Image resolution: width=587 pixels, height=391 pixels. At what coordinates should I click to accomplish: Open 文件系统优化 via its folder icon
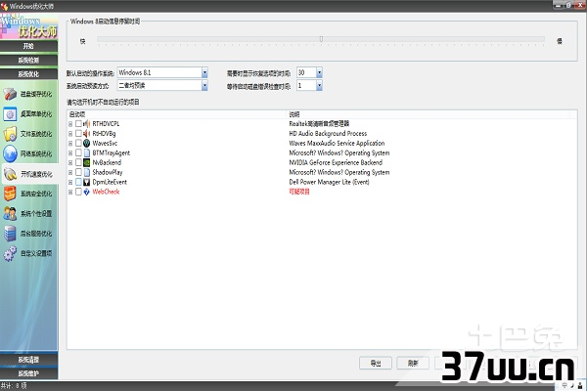pos(10,134)
